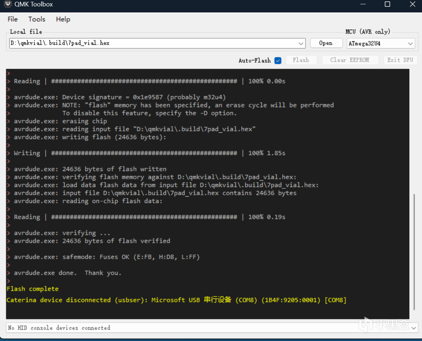This screenshot has height=341, width=422.
Task: Click the Clear EEPROM button
Action: tap(350, 60)
